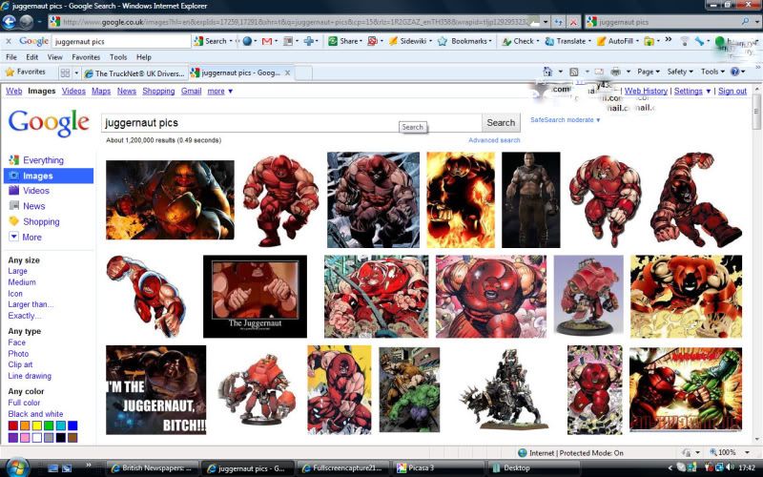Click the IE address bar URL
The image size is (763, 477).
point(294,22)
